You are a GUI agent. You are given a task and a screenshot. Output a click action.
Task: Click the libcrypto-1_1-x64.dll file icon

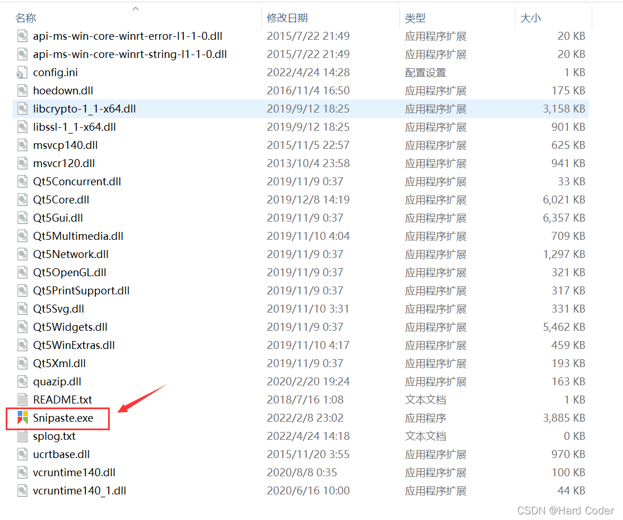(x=23, y=109)
